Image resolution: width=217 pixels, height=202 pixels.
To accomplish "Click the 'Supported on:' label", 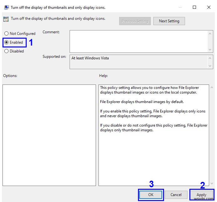I will pyautogui.click(x=54, y=57).
